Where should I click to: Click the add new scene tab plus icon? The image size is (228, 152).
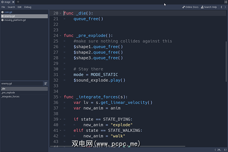[18, 2]
